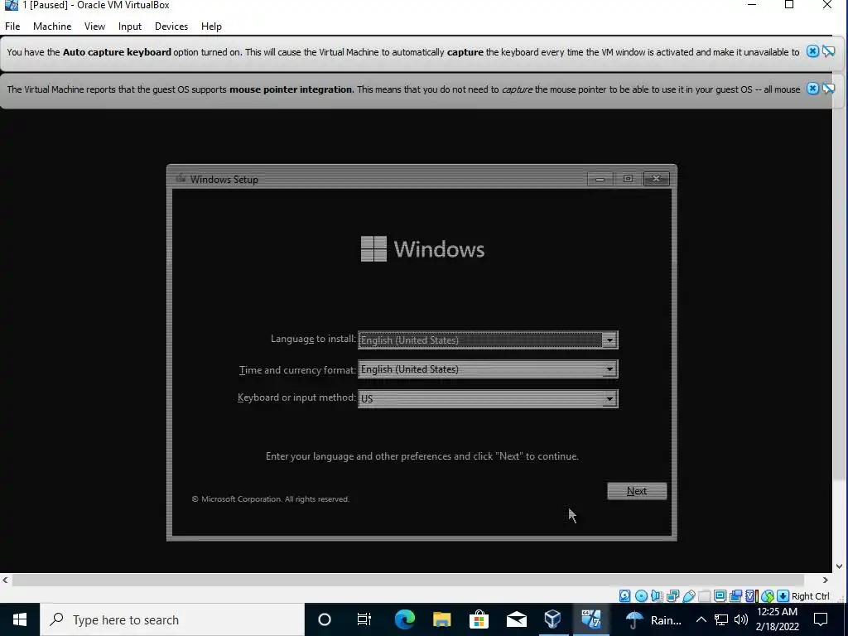This screenshot has width=848, height=636.
Task: Click the keyboard capture arrow icon
Action: (783, 596)
